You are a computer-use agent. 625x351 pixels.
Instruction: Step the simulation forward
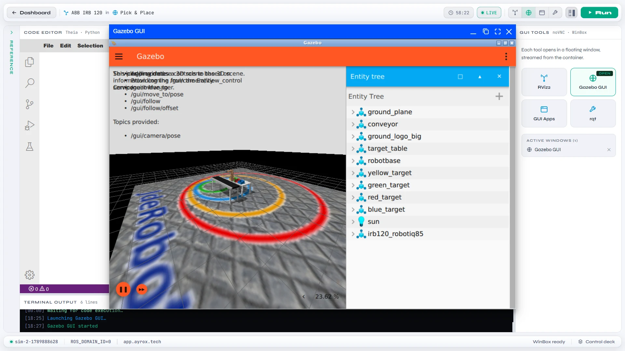pos(142,289)
